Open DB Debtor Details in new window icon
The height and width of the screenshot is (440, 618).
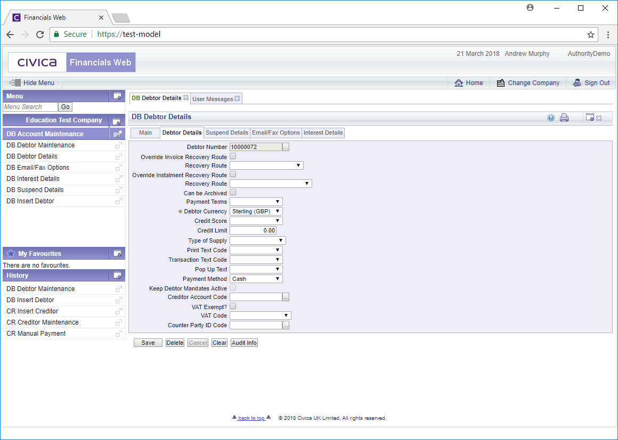tap(118, 156)
